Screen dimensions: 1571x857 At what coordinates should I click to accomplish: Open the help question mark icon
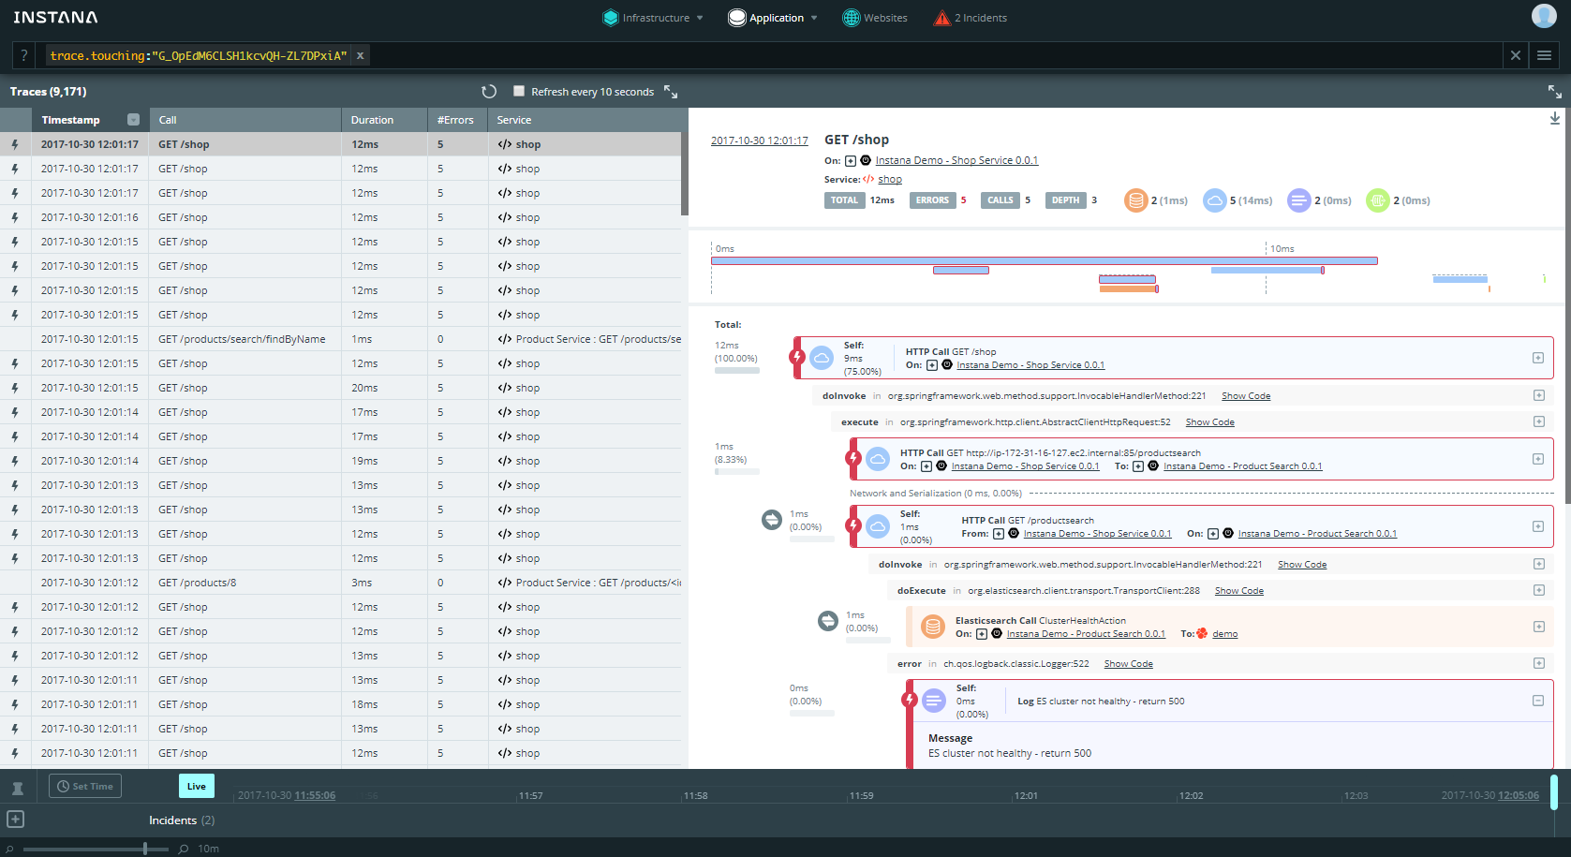coord(24,55)
